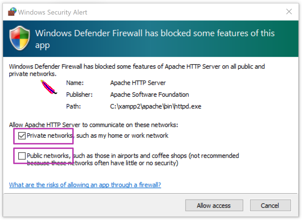Click Allow access to unblock Apache HTTP Server
The height and width of the screenshot is (221, 302).
pyautogui.click(x=214, y=205)
